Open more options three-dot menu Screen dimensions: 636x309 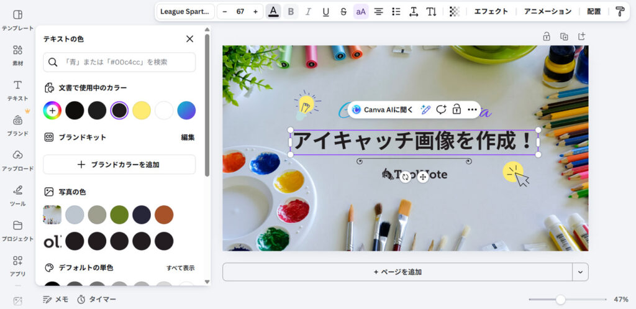coord(472,109)
